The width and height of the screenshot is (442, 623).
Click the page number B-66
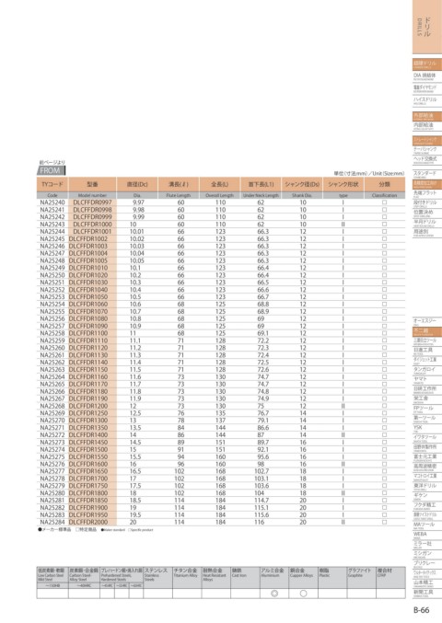click(x=422, y=610)
